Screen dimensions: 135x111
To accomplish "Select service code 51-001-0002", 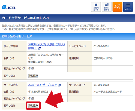I will 101,85.
